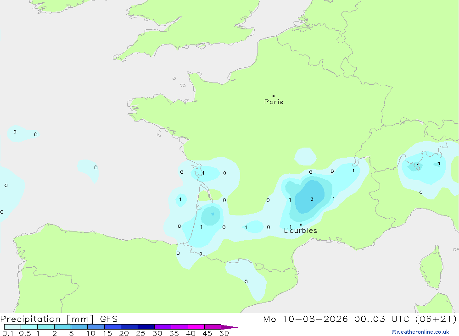Click the legend scale label 45
459x336 pixels.
pyautogui.click(x=207, y=333)
